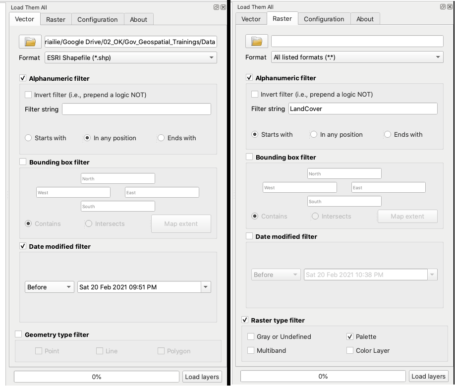Close the Load Them All panel showing Raster options

[449, 7]
